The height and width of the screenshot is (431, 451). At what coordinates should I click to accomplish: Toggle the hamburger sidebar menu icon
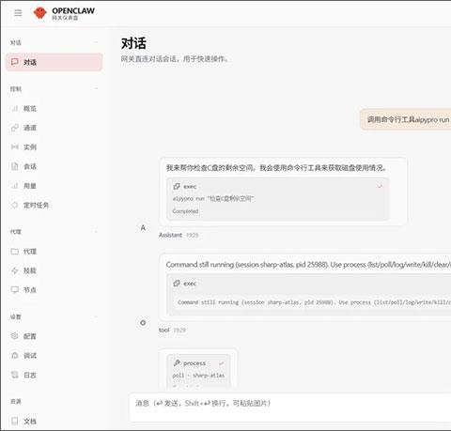(18, 13)
